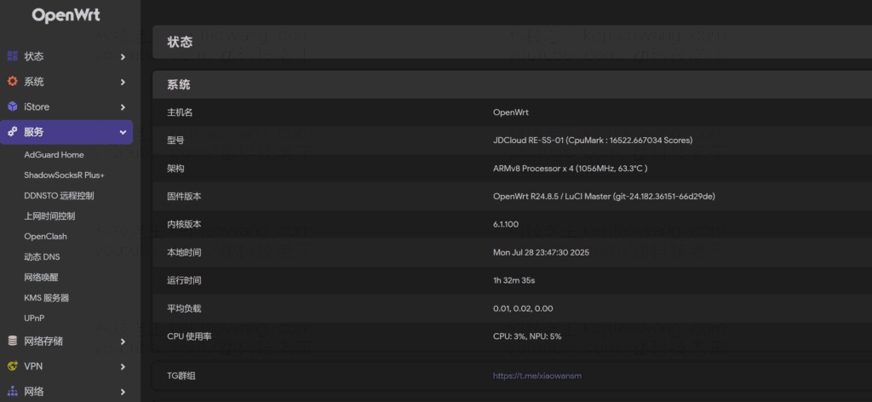Go to 动态 DNS page
872x402 pixels.
[x=42, y=257]
